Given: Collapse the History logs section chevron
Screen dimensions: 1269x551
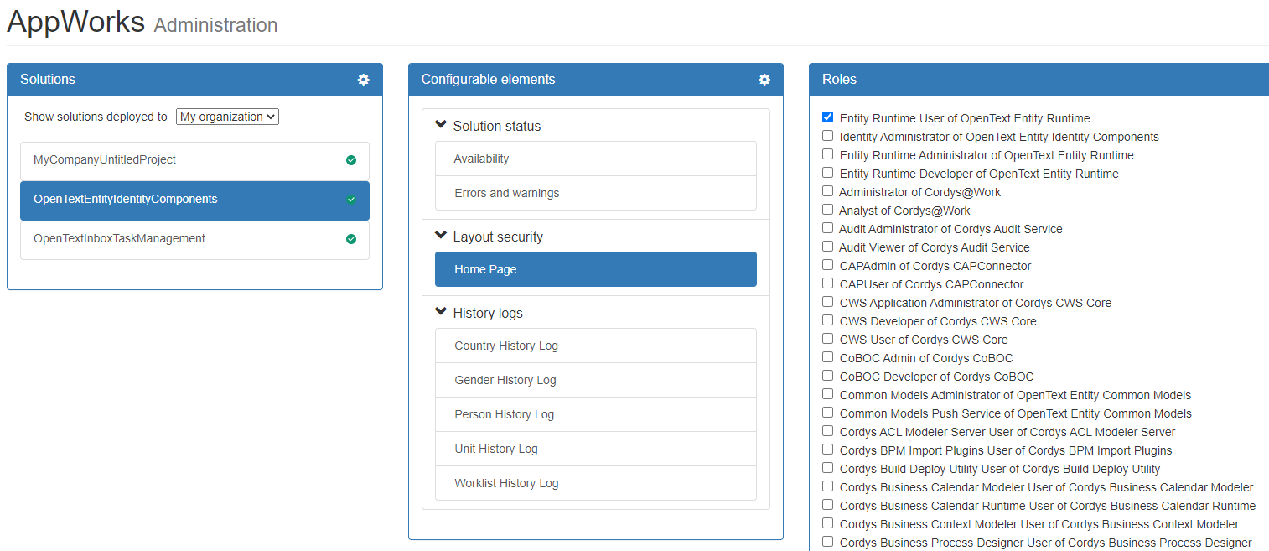Looking at the screenshot, I should click(x=441, y=312).
